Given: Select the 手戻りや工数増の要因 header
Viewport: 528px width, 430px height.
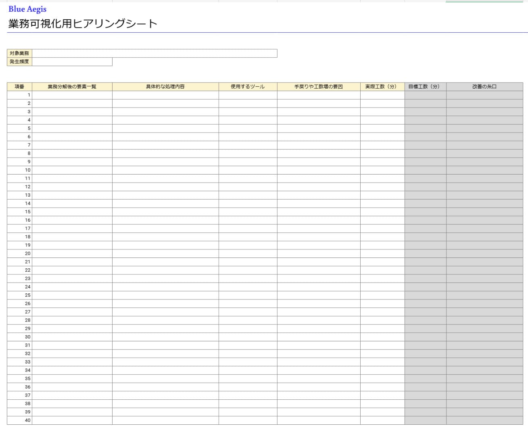Looking at the screenshot, I should coord(319,87).
